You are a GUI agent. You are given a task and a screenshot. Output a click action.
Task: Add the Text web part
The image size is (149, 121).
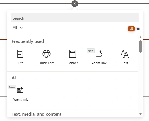[x=125, y=57]
